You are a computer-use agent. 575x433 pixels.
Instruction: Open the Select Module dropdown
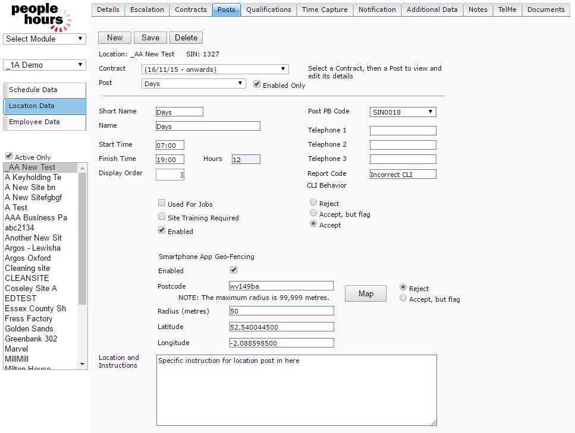pos(45,39)
